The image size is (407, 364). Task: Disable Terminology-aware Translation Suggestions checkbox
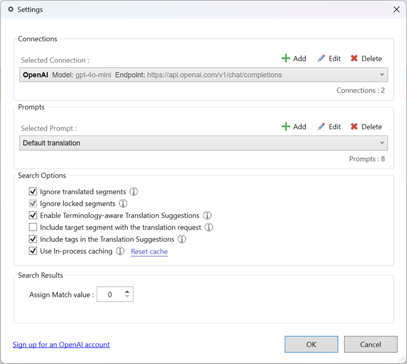(33, 215)
